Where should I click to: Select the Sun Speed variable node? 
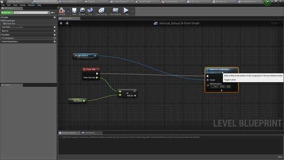(77, 101)
